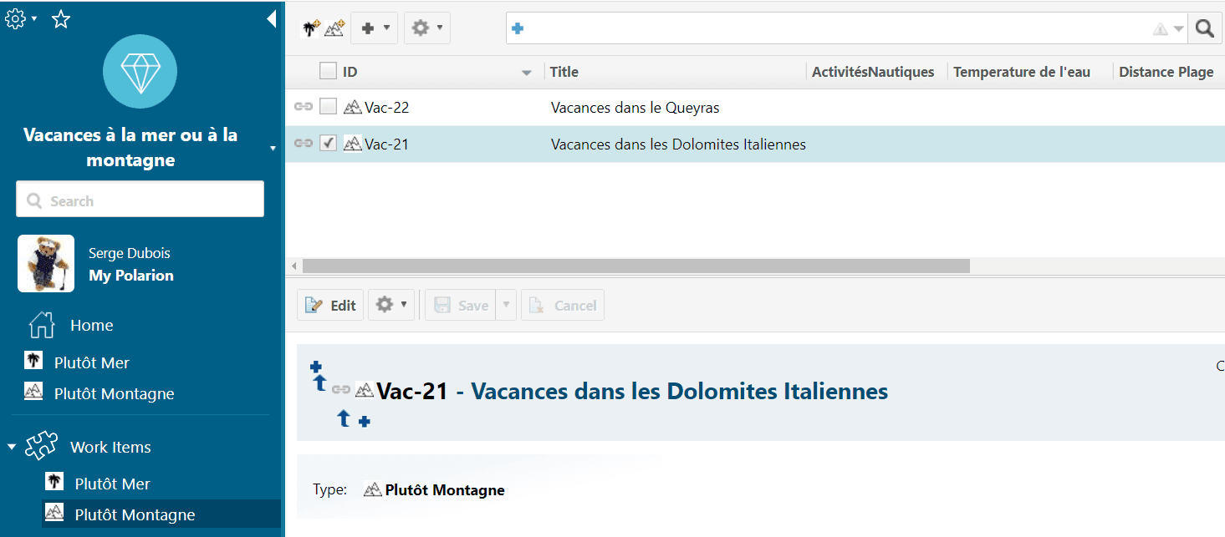Image resolution: width=1225 pixels, height=537 pixels.
Task: Click the search magnifier button
Action: pyautogui.click(x=1204, y=28)
